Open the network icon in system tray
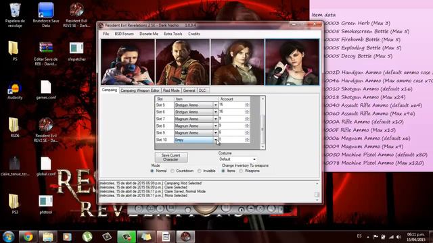Screen dimensions: 433x243 [x=391, y=237]
